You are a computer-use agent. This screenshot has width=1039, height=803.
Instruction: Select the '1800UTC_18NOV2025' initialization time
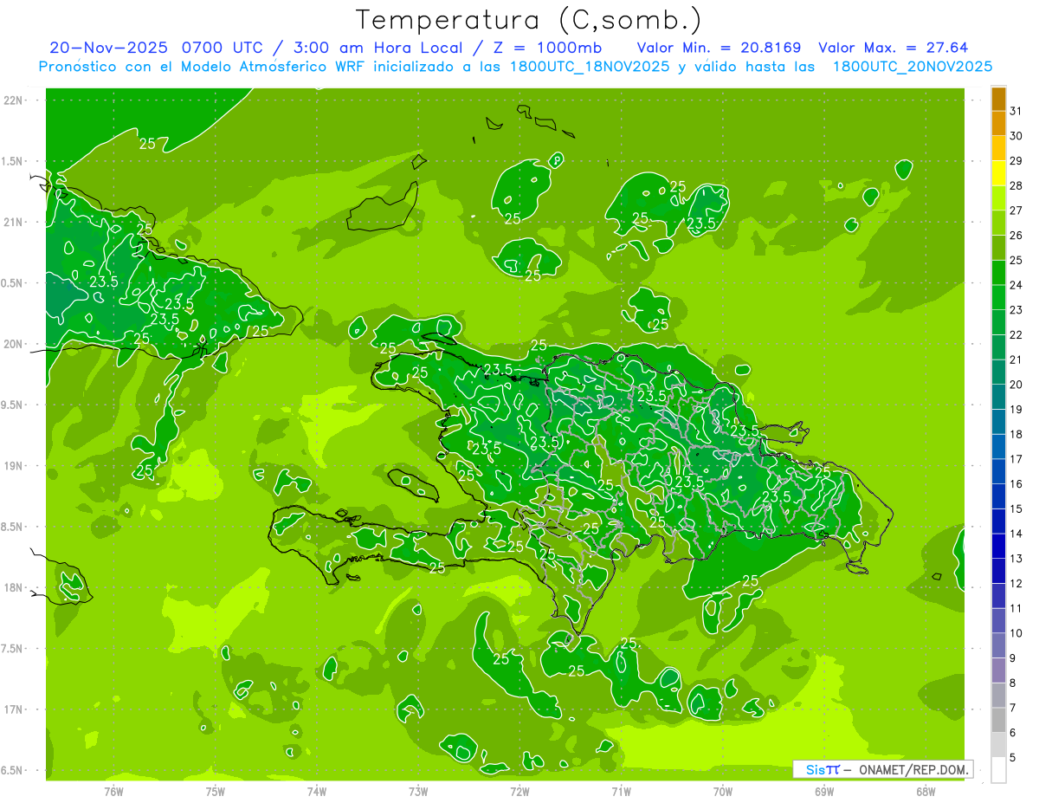click(590, 67)
